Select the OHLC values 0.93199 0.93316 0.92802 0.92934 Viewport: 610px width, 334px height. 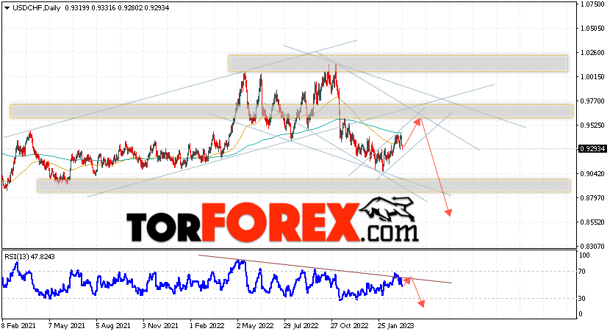(117, 8)
